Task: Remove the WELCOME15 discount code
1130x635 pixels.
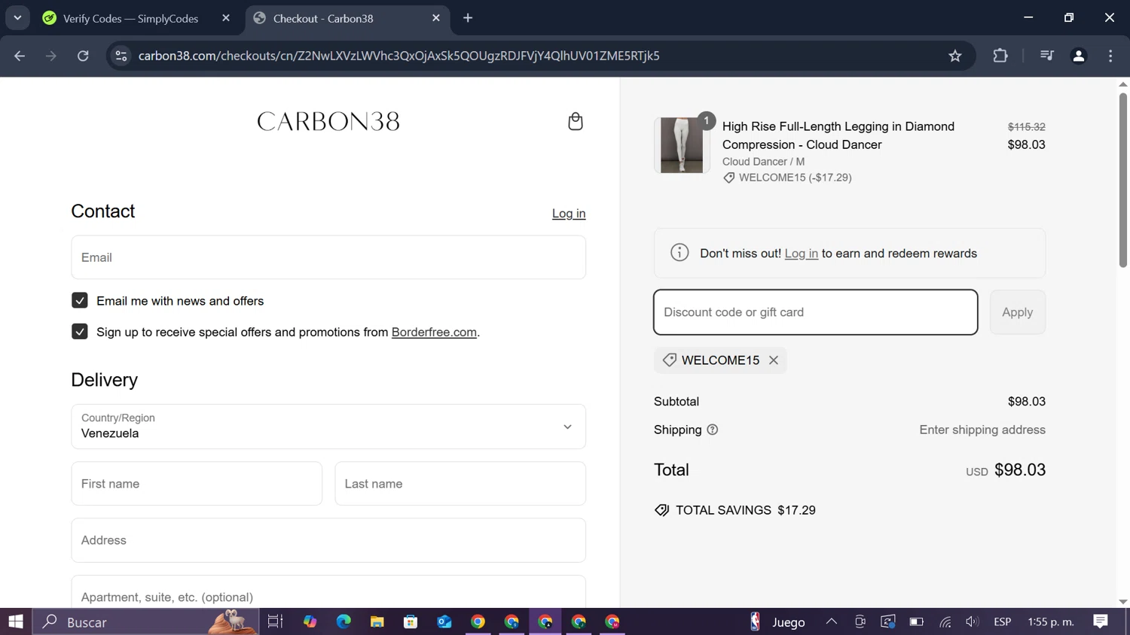Action: click(774, 360)
